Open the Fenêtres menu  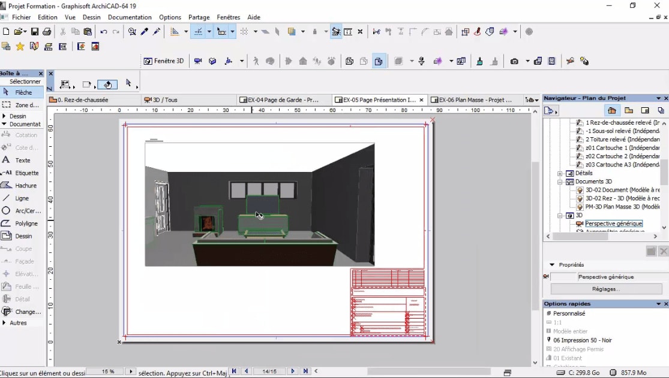click(228, 17)
